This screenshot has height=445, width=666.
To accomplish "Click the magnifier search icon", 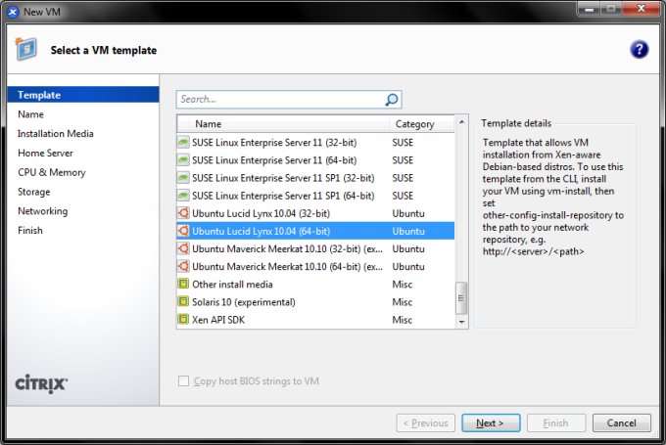I will pos(391,99).
